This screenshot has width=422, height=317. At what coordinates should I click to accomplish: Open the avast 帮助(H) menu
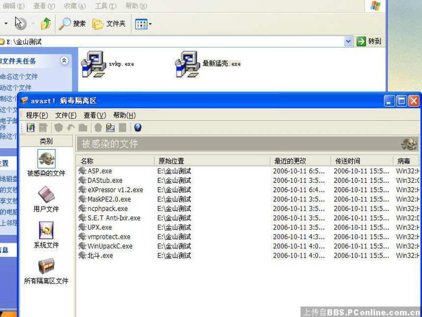124,115
